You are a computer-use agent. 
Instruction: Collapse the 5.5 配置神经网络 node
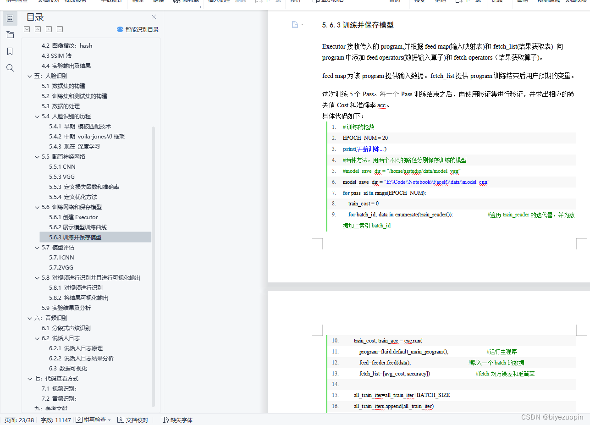pos(37,157)
